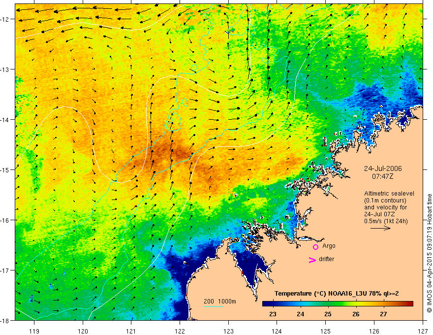The height and width of the screenshot is (335, 433).
Task: Click the 27 value on the color scale
Action: click(383, 314)
